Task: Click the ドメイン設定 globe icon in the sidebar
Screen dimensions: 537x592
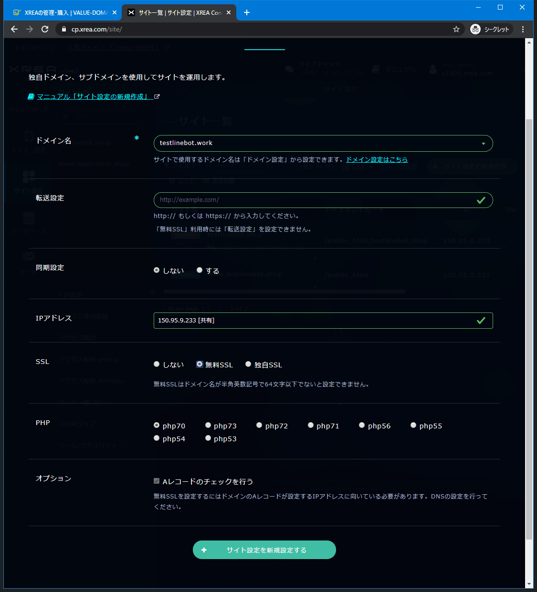Action: pos(29,136)
